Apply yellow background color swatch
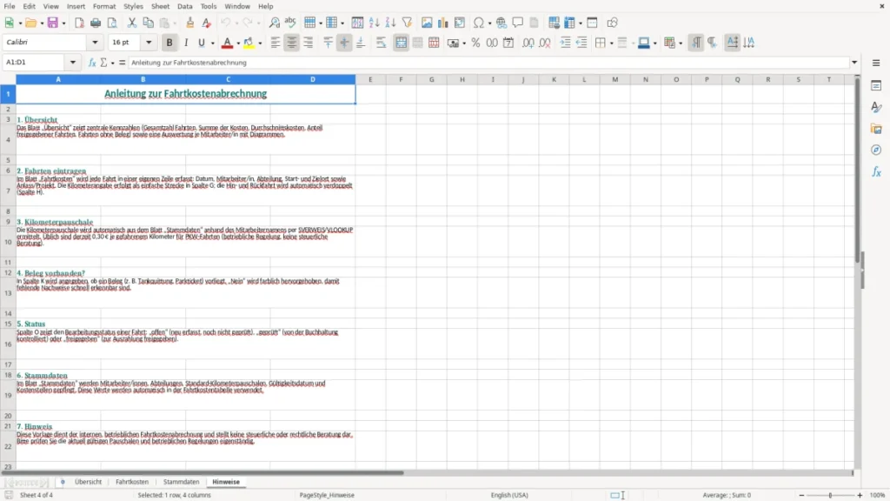Viewport: 890px width, 501px height. (x=249, y=43)
